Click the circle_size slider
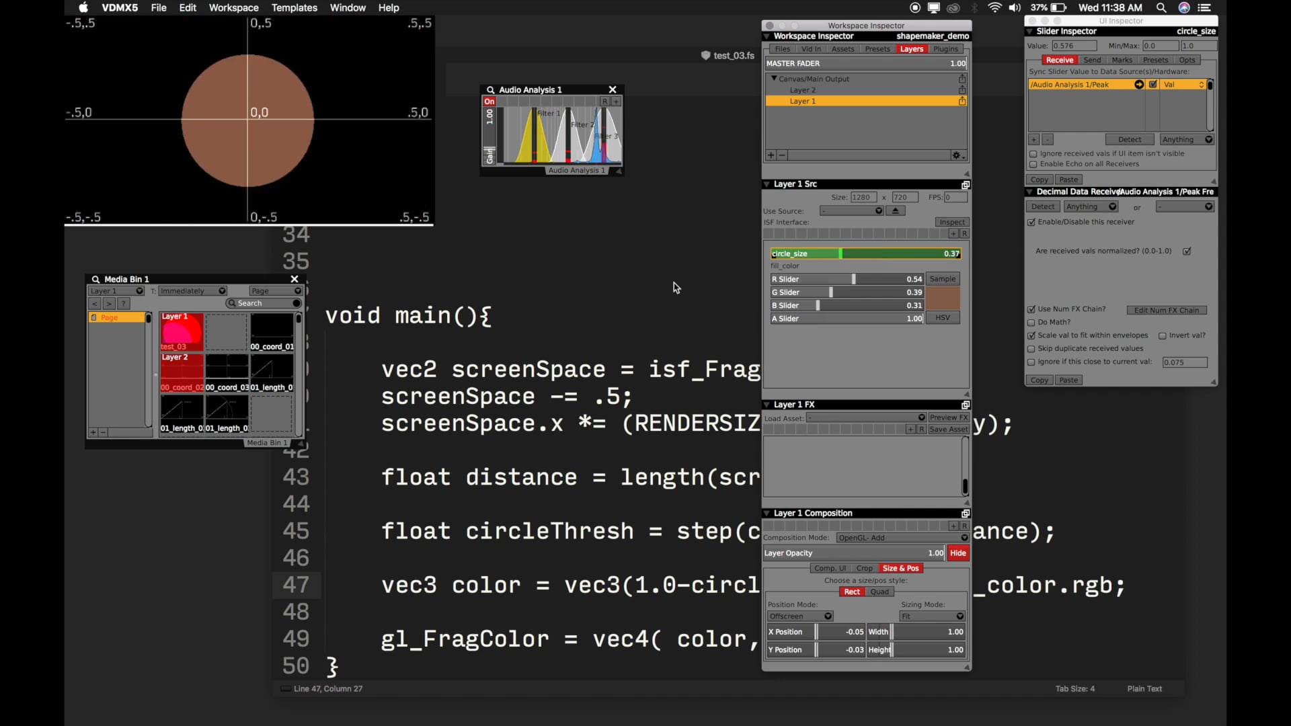1291x726 pixels. (x=865, y=253)
